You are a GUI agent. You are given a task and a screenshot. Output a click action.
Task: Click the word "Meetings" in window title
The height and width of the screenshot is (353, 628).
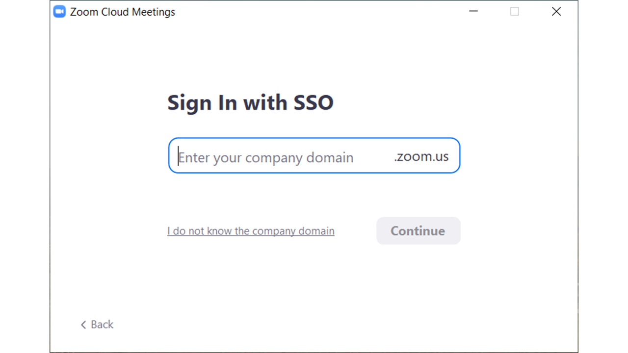pos(153,12)
